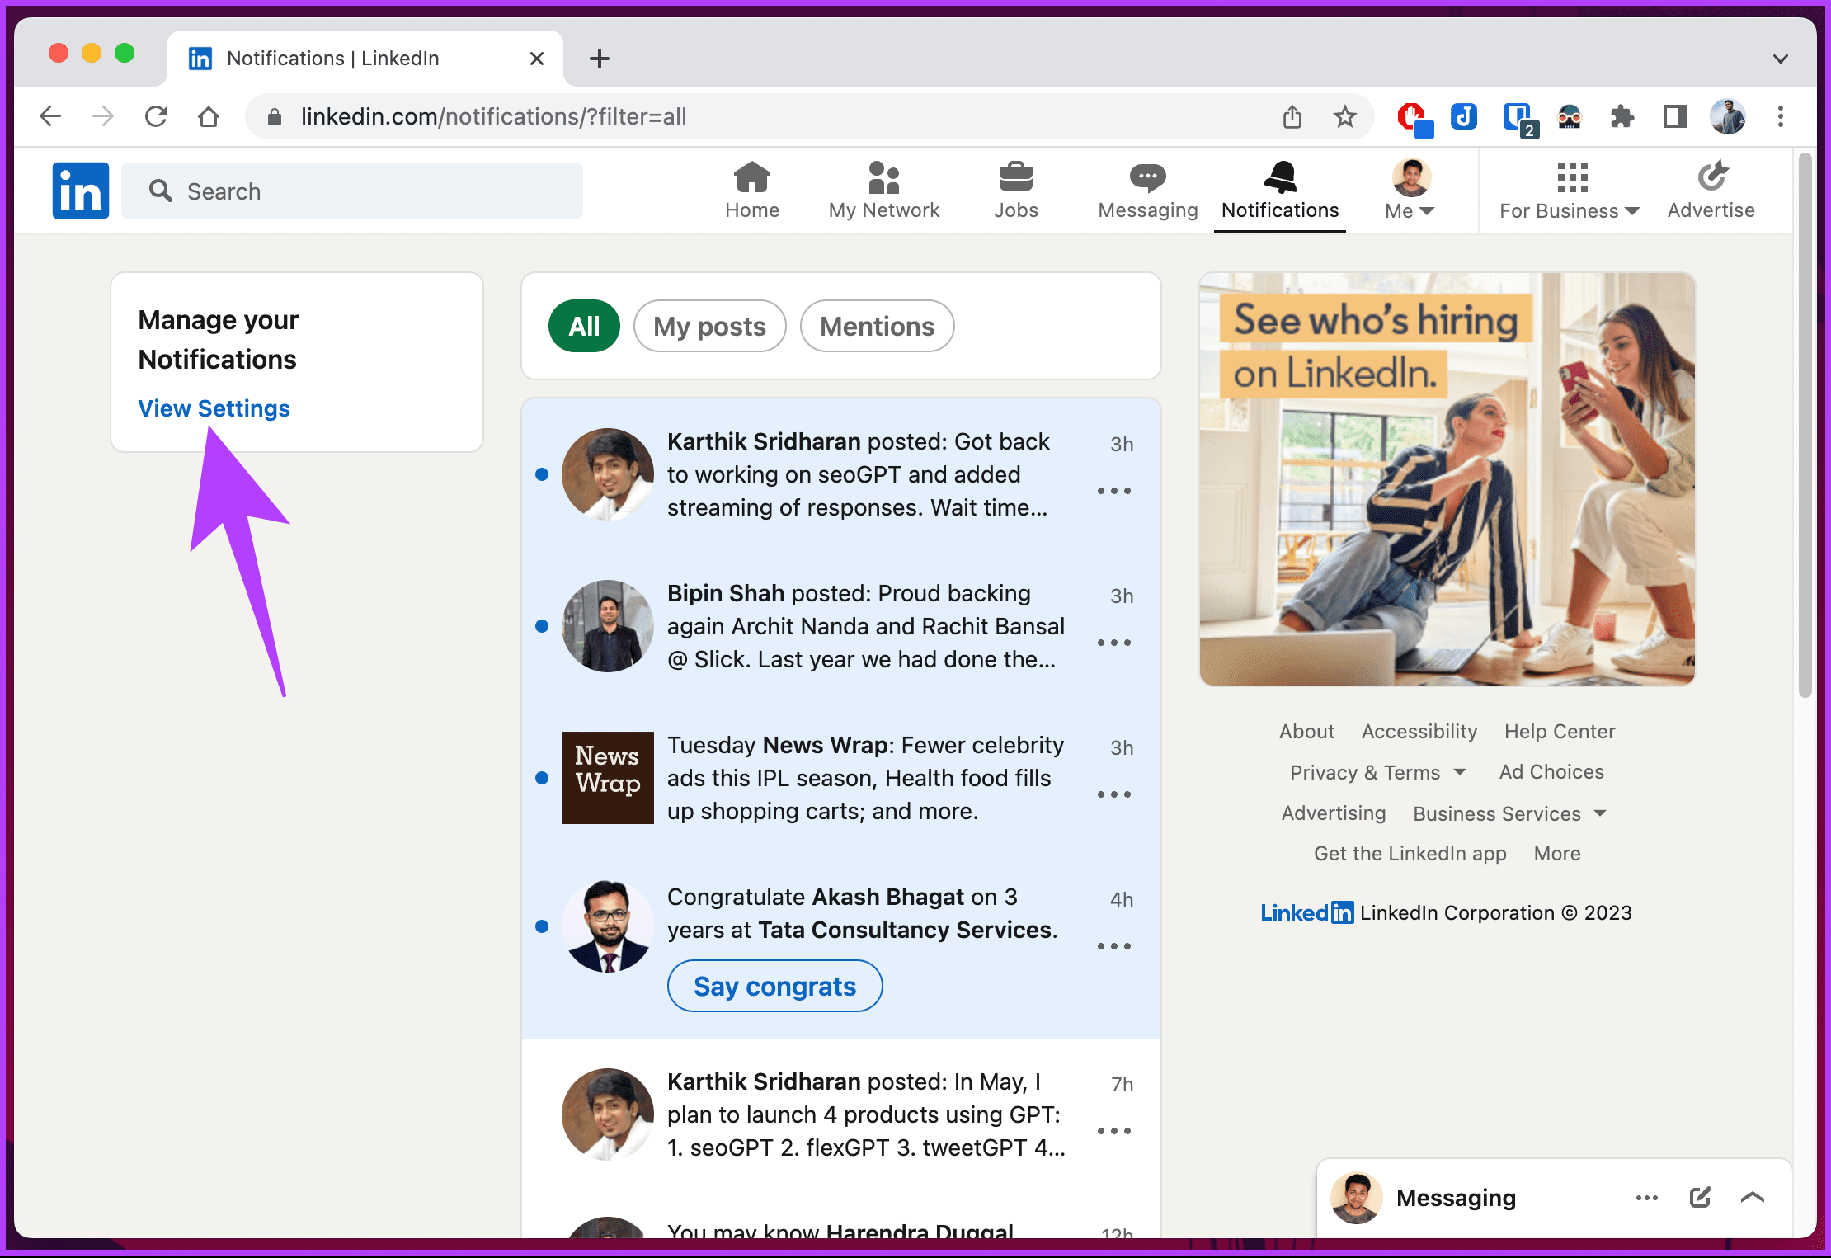Click the LinkedIn logo icon
Viewport: 1831px width, 1258px height.
click(x=81, y=191)
